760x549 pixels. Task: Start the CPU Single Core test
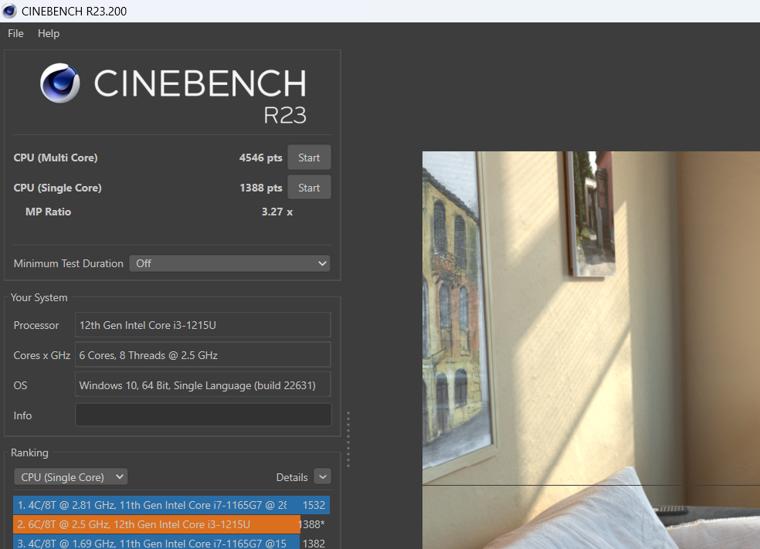pos(309,188)
